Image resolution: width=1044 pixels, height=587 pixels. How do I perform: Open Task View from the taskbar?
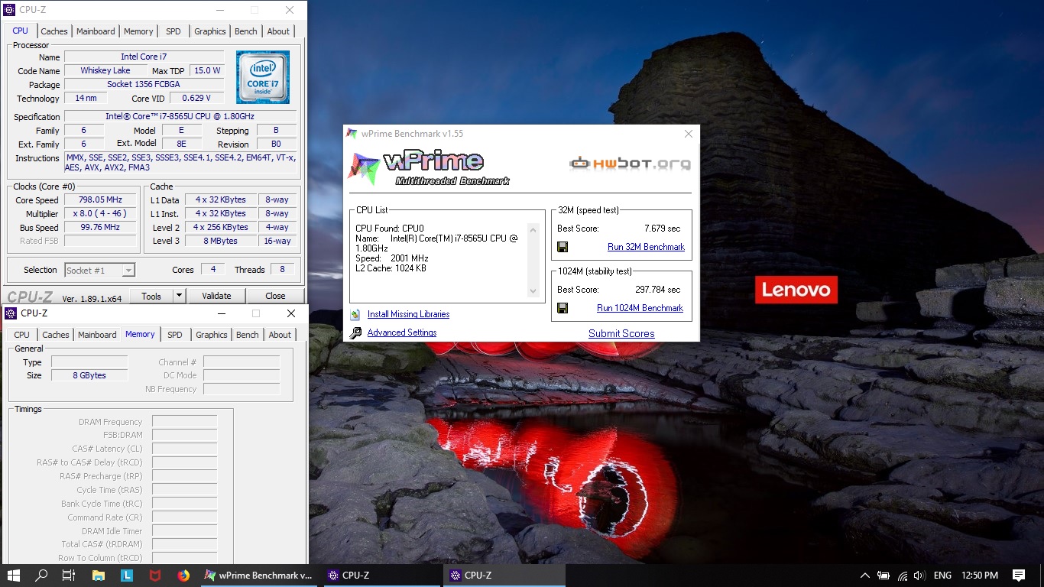(68, 576)
